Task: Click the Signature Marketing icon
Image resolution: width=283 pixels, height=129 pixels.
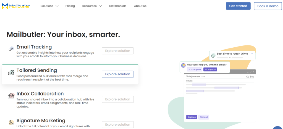Action: coord(11,122)
